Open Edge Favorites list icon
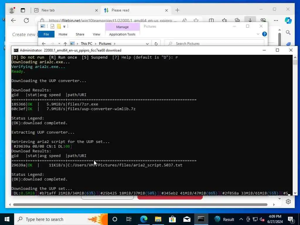The width and height of the screenshot is (300, 225). point(224,20)
